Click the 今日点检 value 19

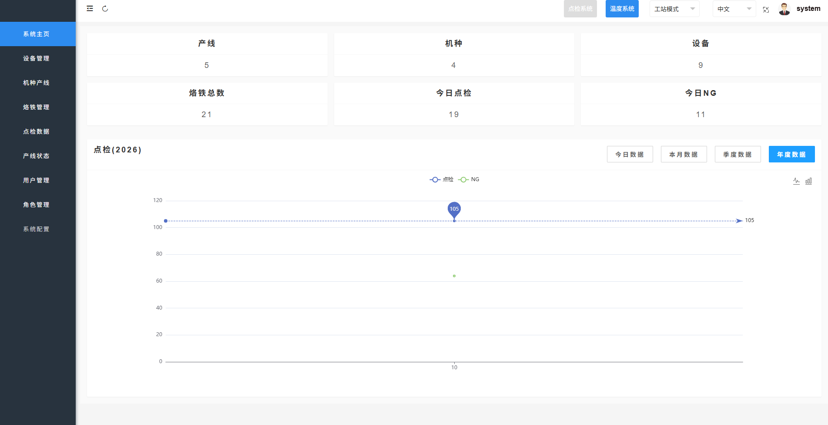[x=454, y=115]
